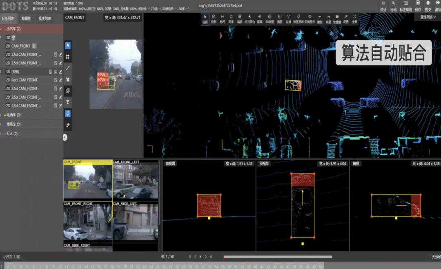The height and width of the screenshot is (269, 441).
Task: Click the 提交 submit button
Action: tap(428, 5)
